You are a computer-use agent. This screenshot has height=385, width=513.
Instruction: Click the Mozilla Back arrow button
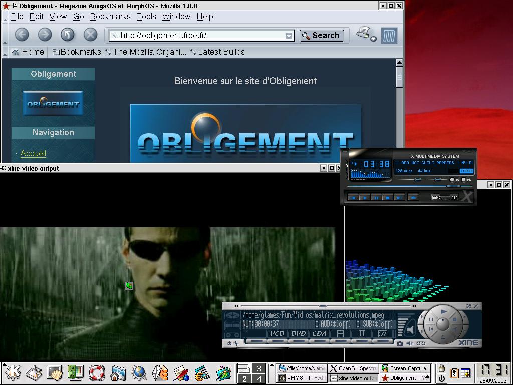pos(22,35)
